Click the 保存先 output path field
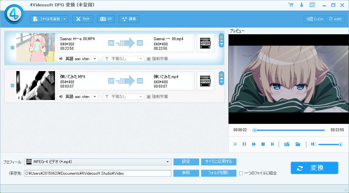The height and width of the screenshot is (193, 349). [x=98, y=173]
